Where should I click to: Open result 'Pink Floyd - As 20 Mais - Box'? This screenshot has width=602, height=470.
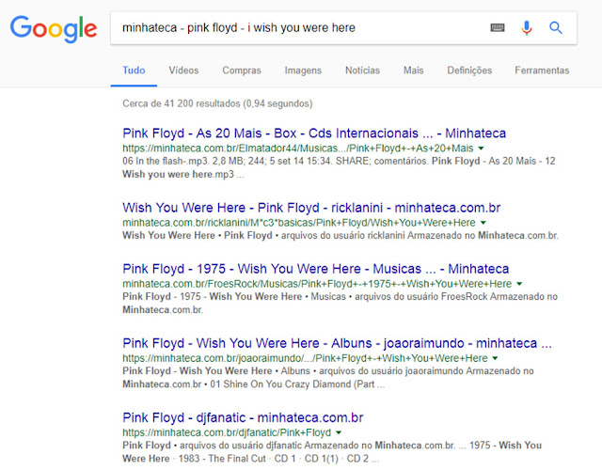[x=314, y=133]
